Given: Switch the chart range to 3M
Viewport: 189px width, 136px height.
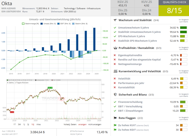Looking at the screenshot, I should click(19, 124).
